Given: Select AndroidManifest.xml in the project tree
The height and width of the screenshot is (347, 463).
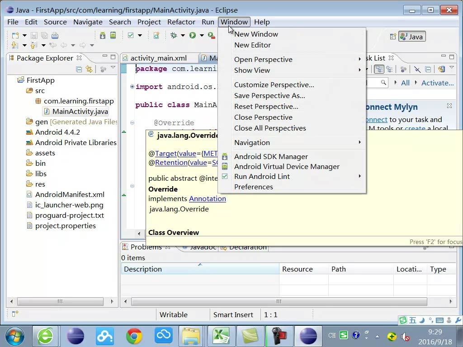Looking at the screenshot, I should (x=70, y=195).
